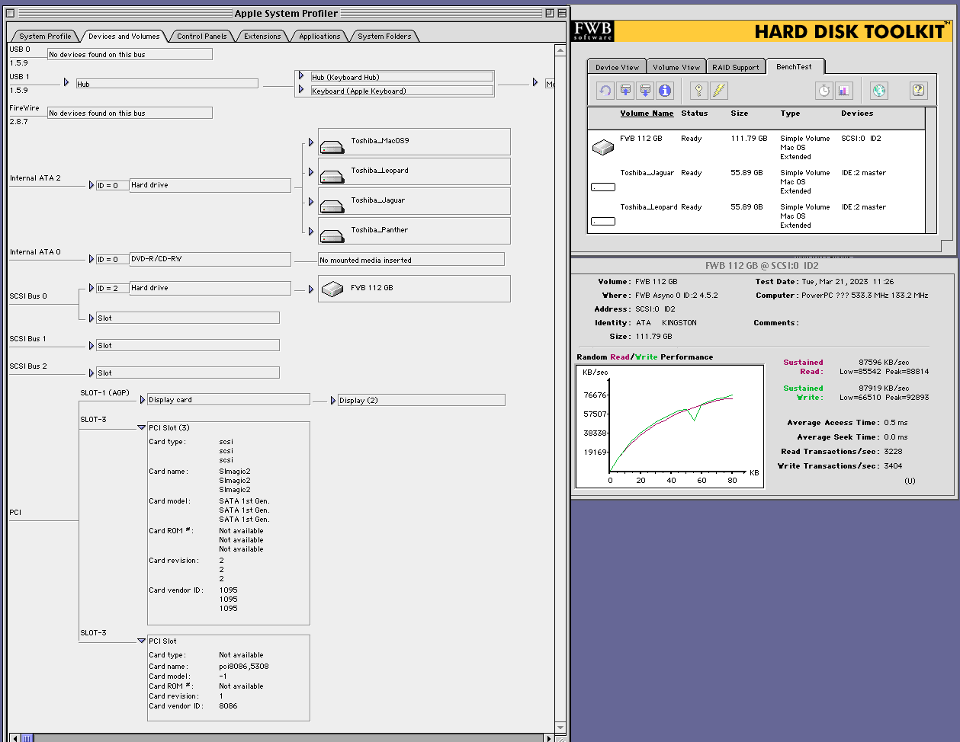Click the profiler vertical scrollbar down arrow
The height and width of the screenshot is (742, 960).
pyautogui.click(x=560, y=727)
